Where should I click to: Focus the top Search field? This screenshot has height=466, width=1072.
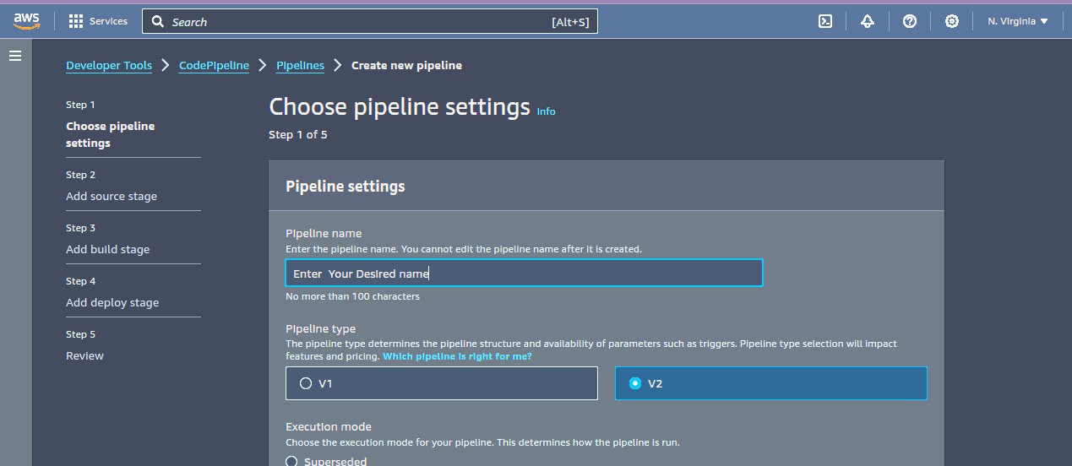tap(370, 22)
